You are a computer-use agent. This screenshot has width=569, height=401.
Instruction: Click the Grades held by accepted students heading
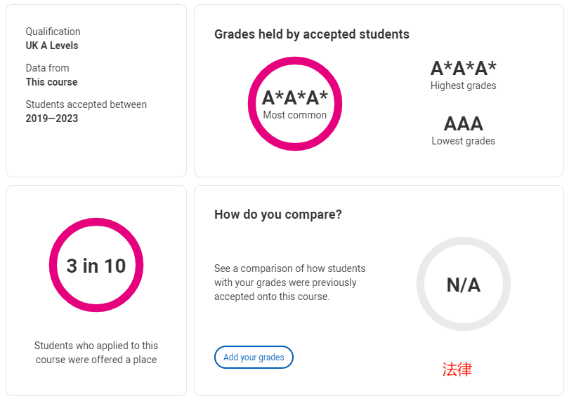click(x=312, y=34)
